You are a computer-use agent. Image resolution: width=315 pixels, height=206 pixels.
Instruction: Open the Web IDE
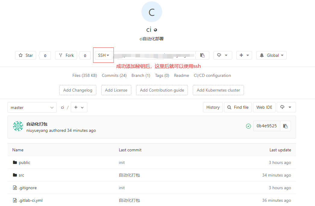click(x=264, y=107)
